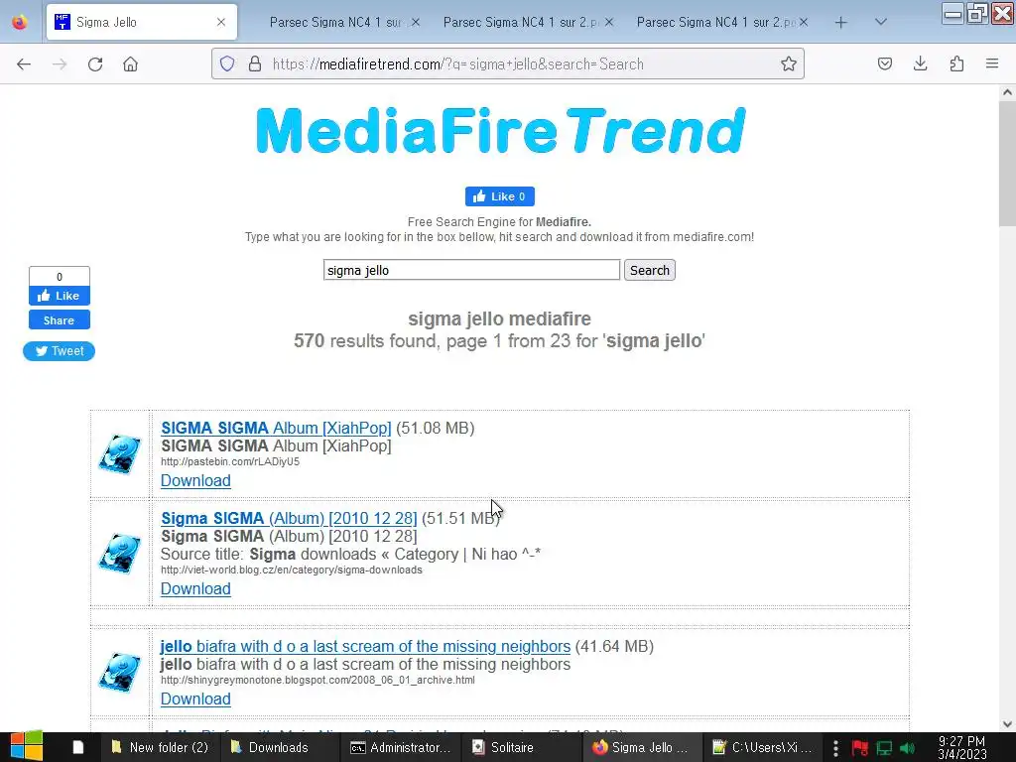Open SIGMA SIGMA Album [XiahPop] link
The width and height of the screenshot is (1016, 762).
276,429
